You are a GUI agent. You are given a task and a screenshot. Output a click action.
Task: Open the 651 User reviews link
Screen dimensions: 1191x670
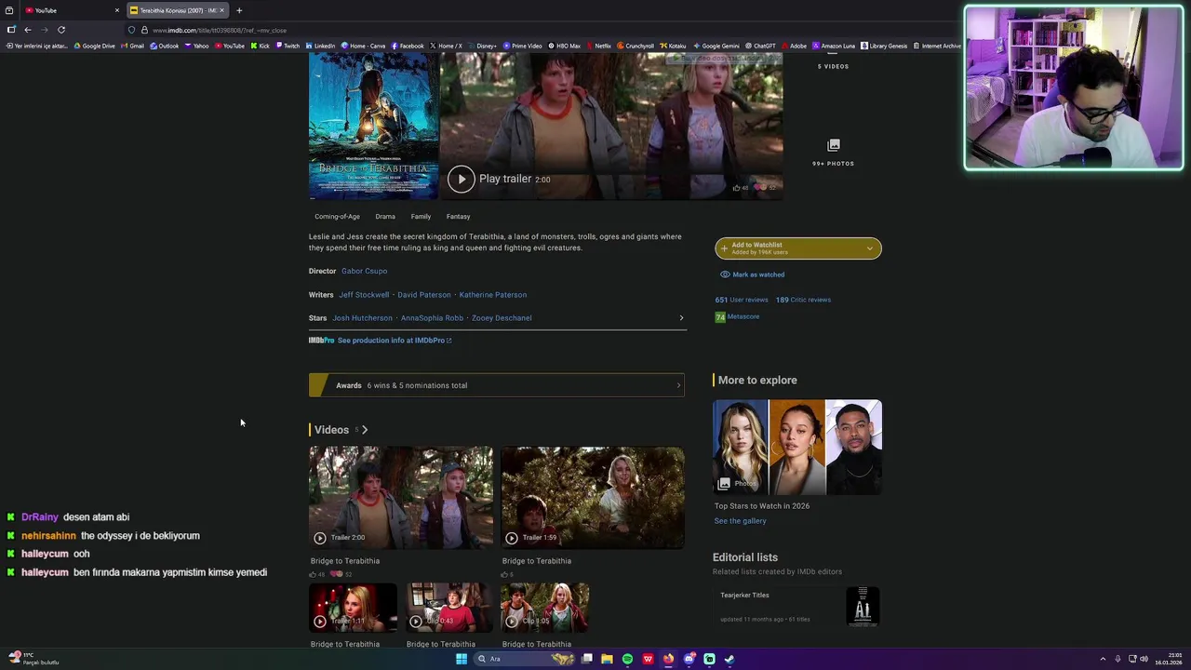742,300
